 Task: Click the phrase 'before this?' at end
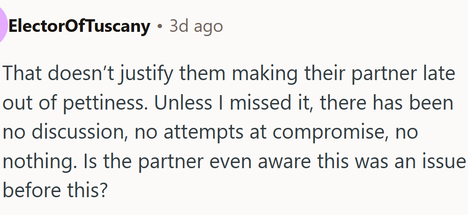click(x=55, y=191)
